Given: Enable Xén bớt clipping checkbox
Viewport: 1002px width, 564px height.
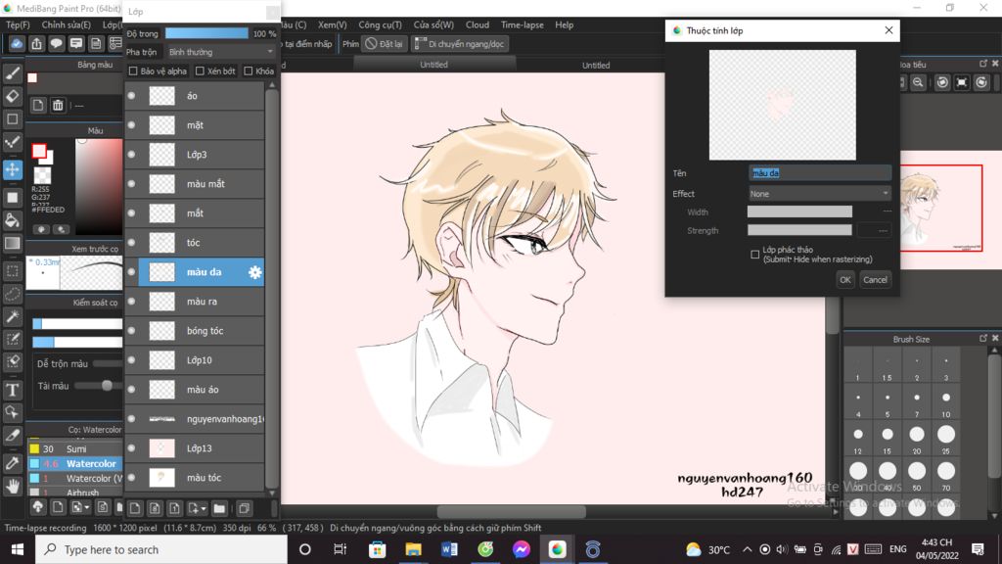Looking at the screenshot, I should 200,70.
